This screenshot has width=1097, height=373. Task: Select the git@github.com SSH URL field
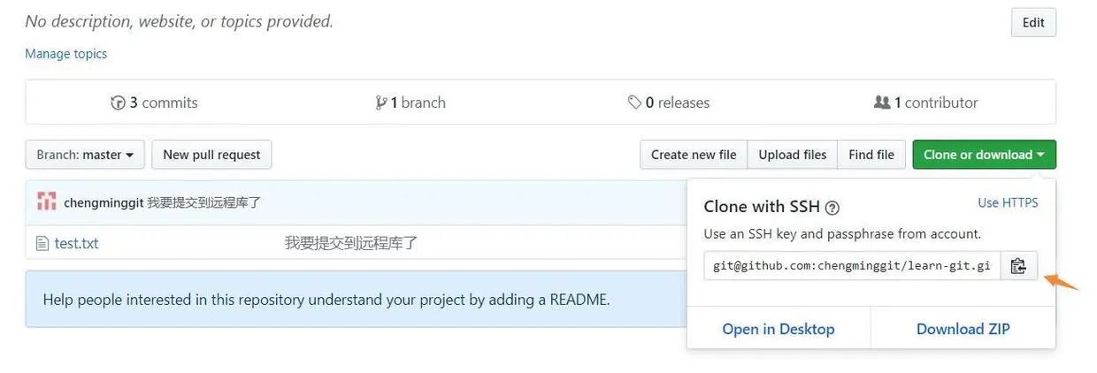[852, 266]
